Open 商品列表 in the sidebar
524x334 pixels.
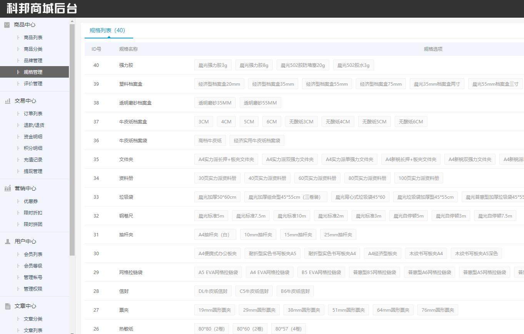coord(33,38)
